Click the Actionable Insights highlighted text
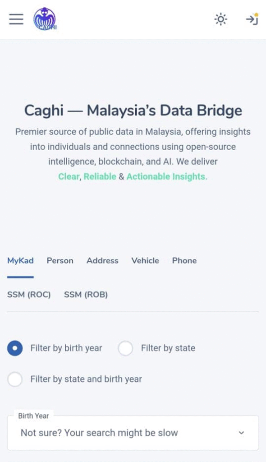 167,176
